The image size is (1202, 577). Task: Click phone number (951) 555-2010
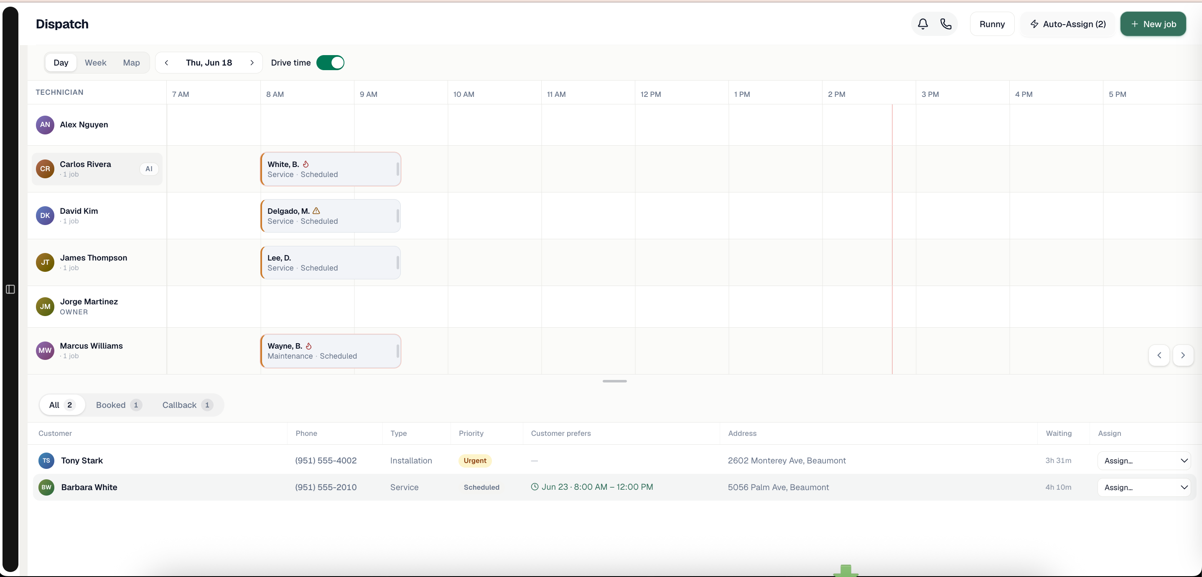pyautogui.click(x=326, y=487)
